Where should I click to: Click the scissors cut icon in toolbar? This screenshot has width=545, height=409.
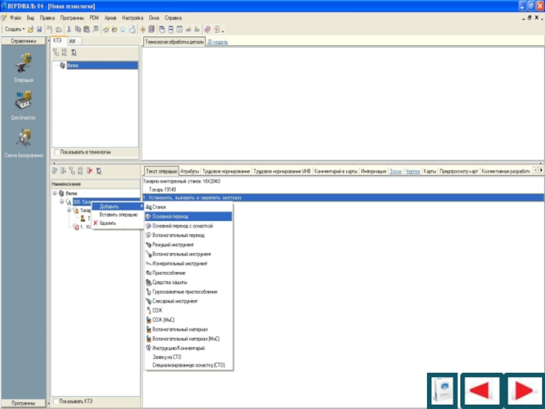click(x=69, y=30)
